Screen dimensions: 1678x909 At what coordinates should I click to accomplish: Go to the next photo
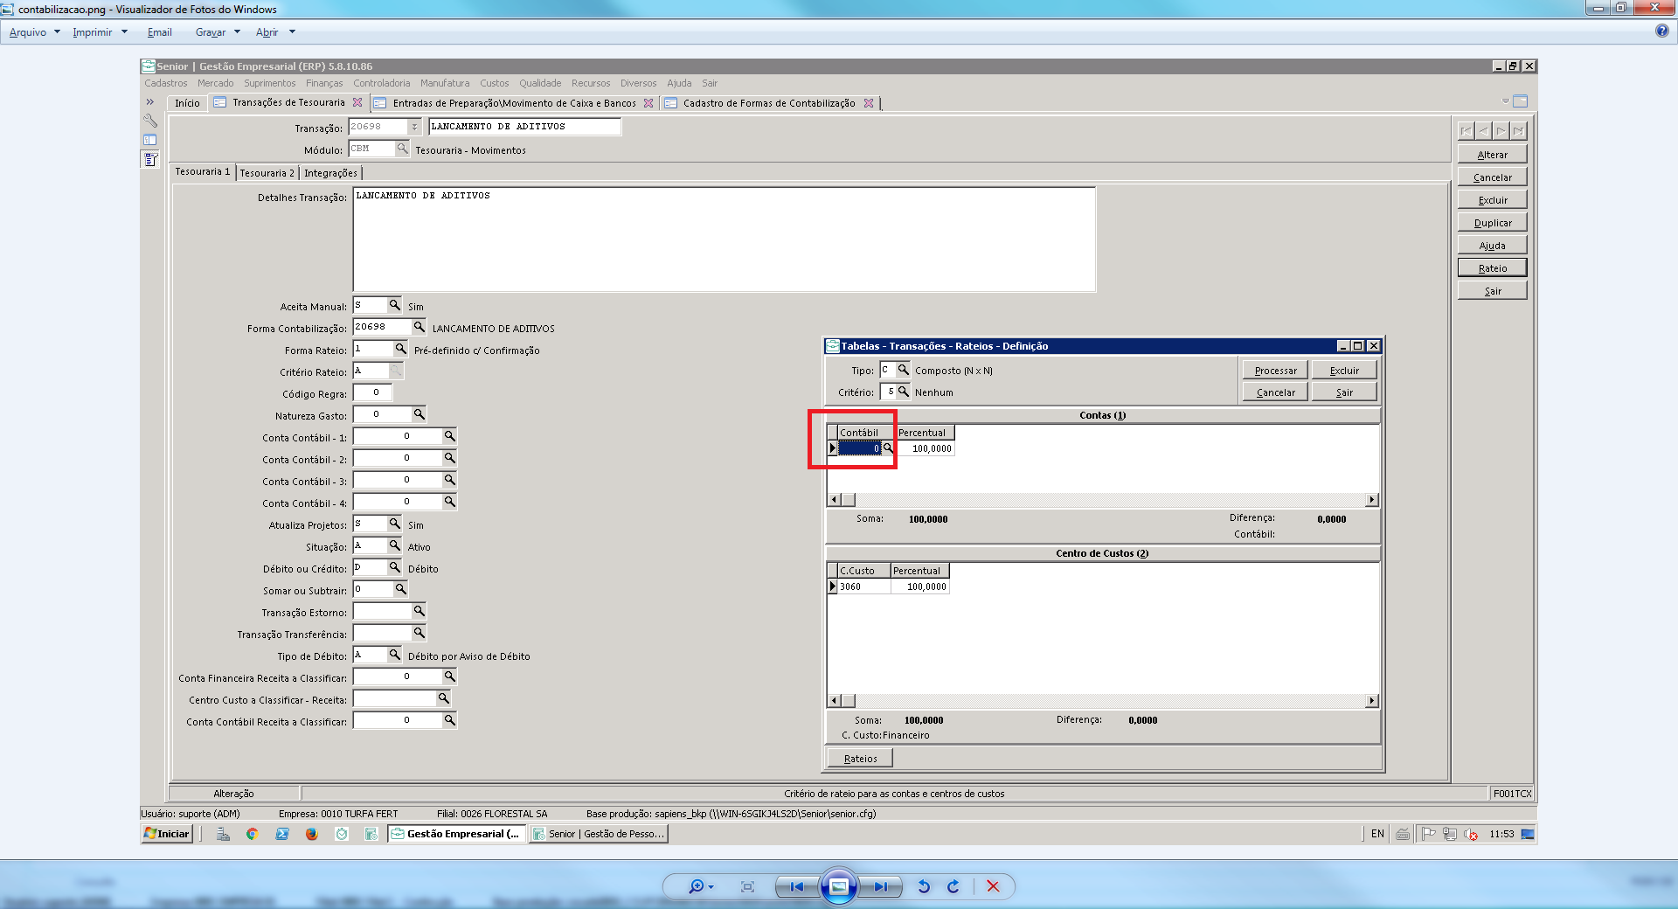tap(880, 886)
